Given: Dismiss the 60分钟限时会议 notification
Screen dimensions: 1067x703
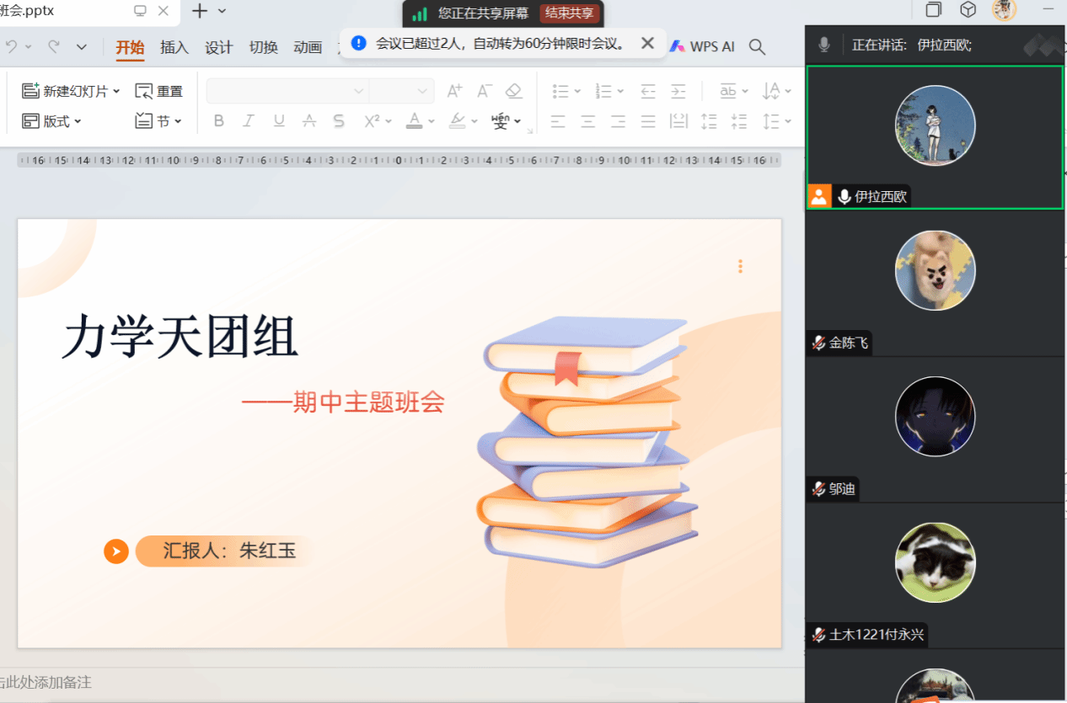Looking at the screenshot, I should point(647,43).
